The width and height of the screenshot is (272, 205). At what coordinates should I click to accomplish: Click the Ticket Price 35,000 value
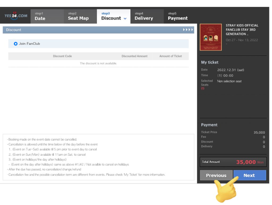point(259,132)
